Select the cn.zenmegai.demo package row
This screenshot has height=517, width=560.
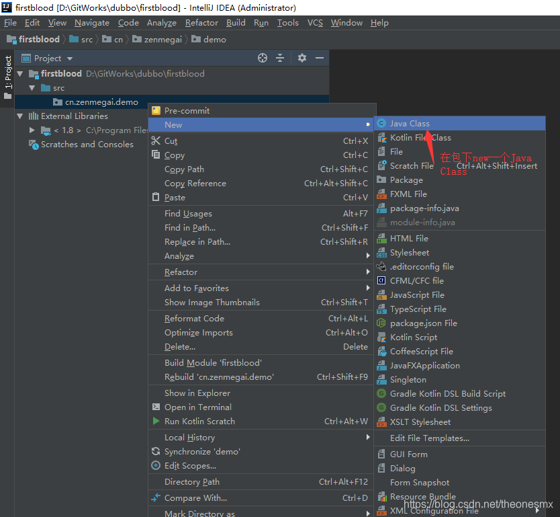point(171,102)
